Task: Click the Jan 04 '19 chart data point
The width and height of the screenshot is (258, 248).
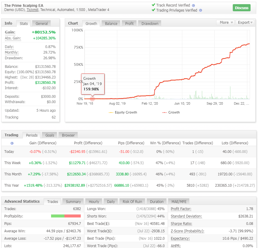Action: point(92,99)
